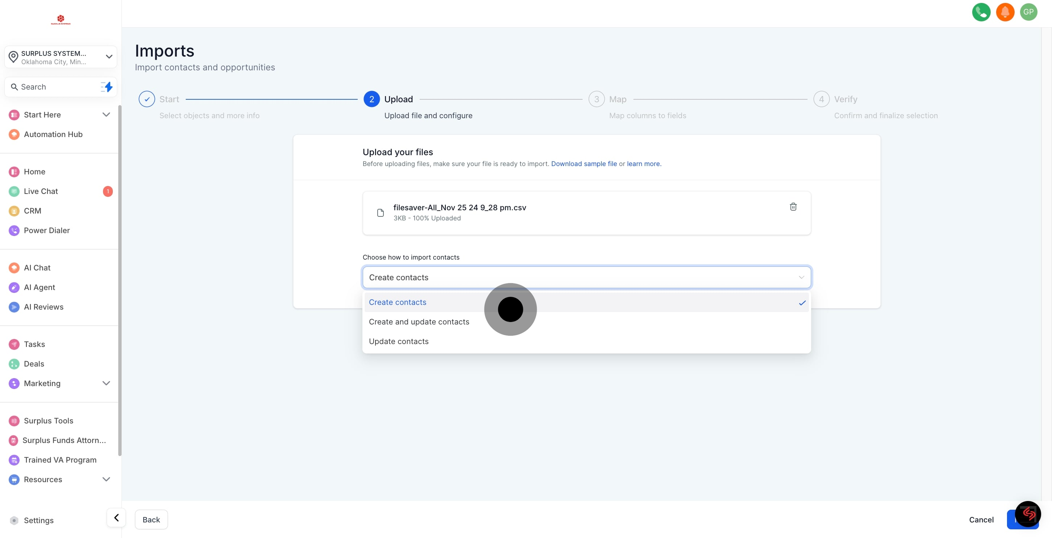Select the Tasks icon
Screen dimensions: 1052x538
point(14,344)
